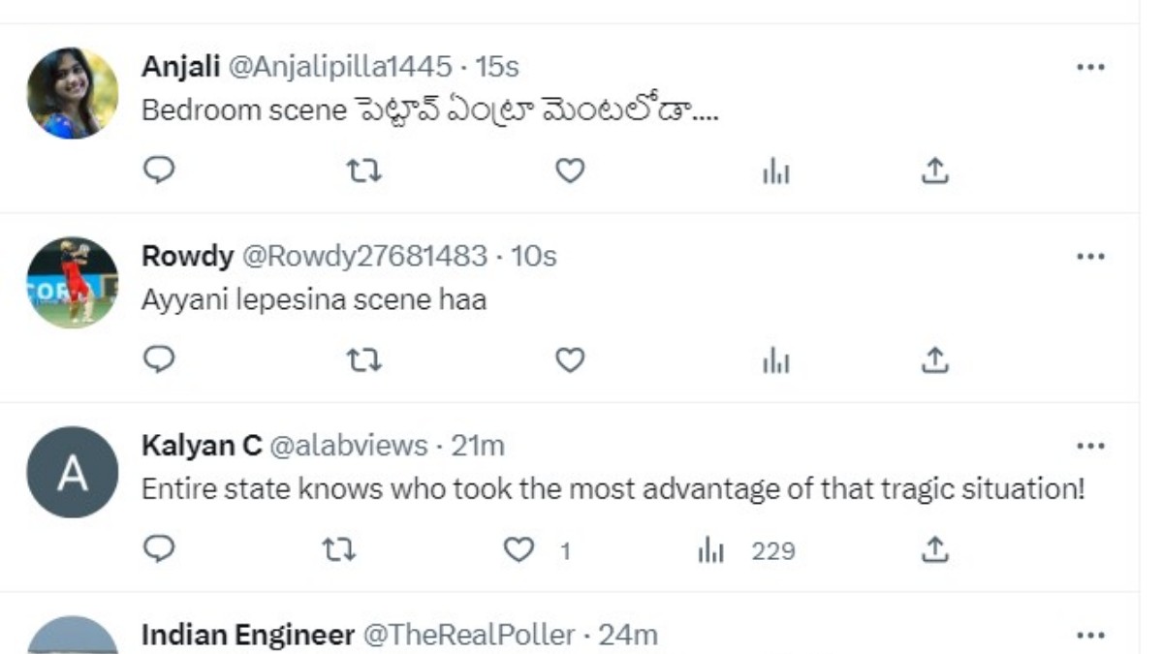Image resolution: width=1163 pixels, height=654 pixels.
Task: Share Anjali's tweet
Action: click(x=932, y=171)
